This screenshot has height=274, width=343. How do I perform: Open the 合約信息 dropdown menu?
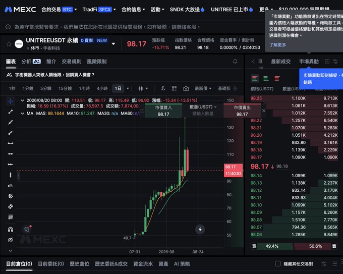coord(133,10)
